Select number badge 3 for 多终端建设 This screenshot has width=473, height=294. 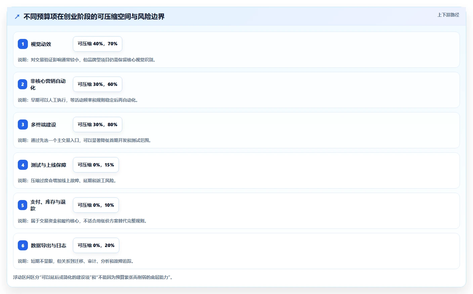(x=23, y=125)
